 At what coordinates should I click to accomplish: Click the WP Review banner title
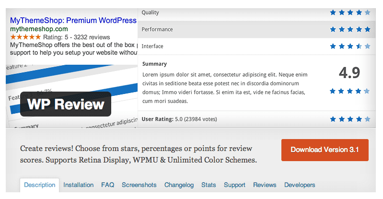[66, 104]
